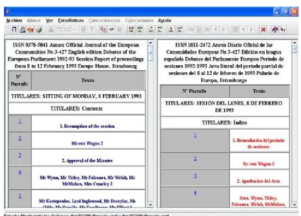The image size is (301, 216).
Task: Click Spanish pane scrollbar down arrow
Action: (295, 205)
